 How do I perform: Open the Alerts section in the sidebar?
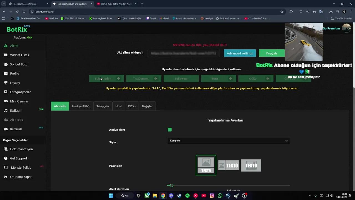tap(14, 46)
